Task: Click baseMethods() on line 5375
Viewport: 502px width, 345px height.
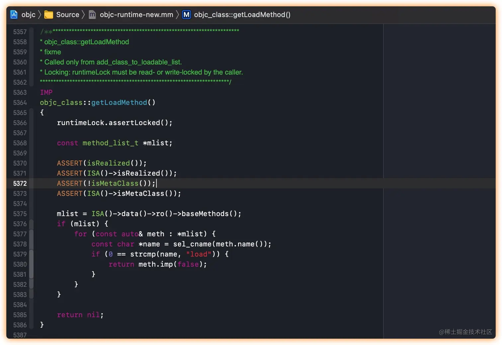Action: 209,214
